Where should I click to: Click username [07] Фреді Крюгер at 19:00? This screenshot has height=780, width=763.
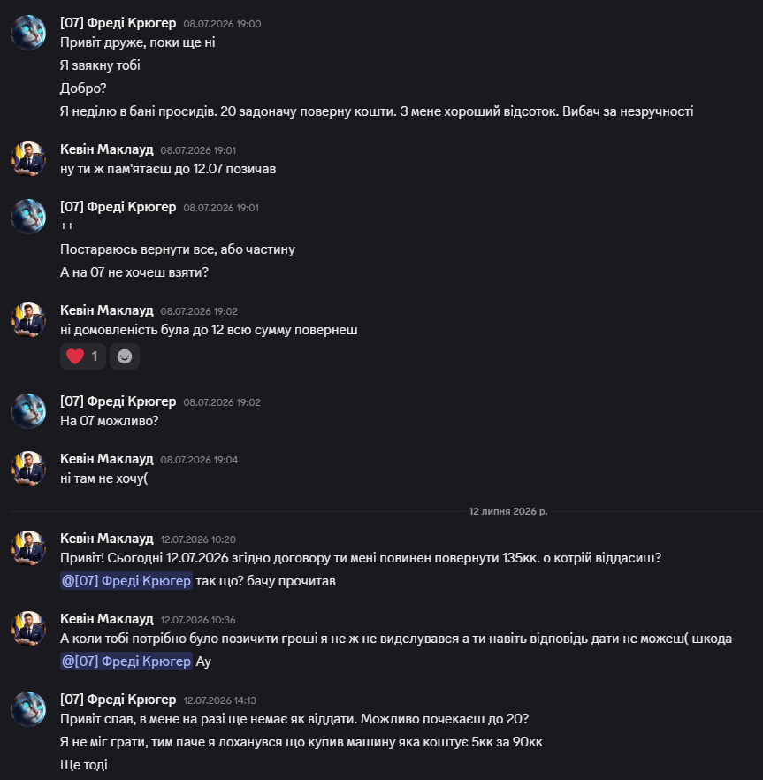pos(118,23)
